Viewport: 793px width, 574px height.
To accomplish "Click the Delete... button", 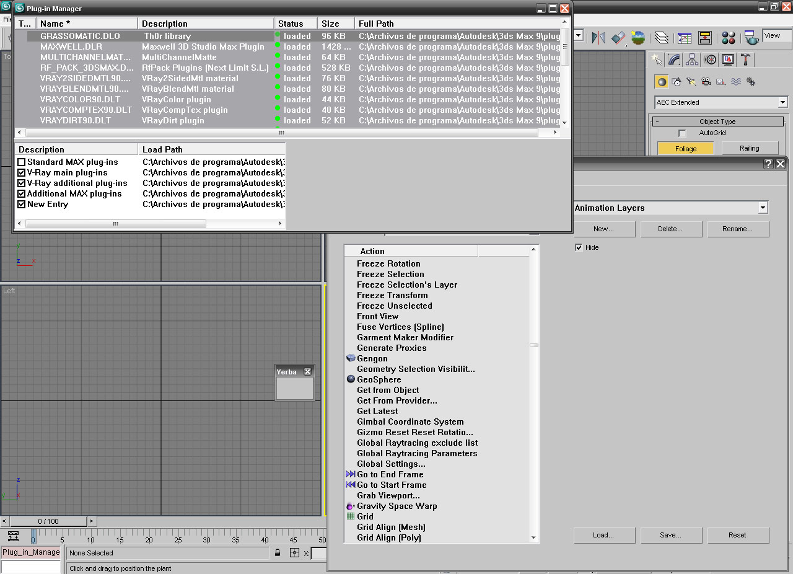I will click(x=671, y=229).
